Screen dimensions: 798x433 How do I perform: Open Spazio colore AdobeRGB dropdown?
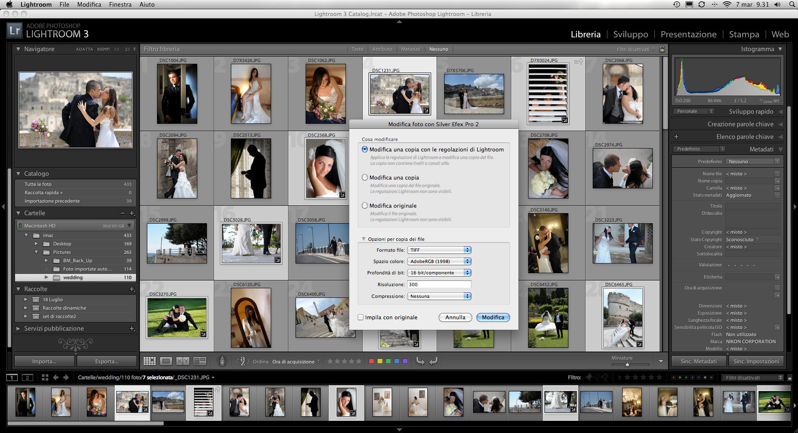(439, 261)
